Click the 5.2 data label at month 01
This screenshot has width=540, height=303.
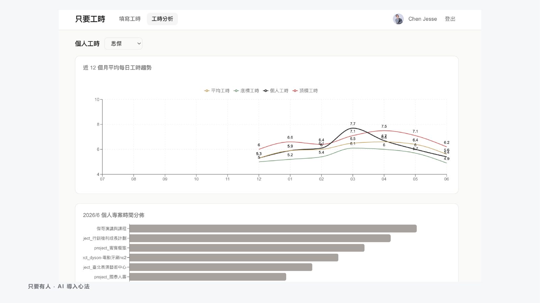(290, 155)
